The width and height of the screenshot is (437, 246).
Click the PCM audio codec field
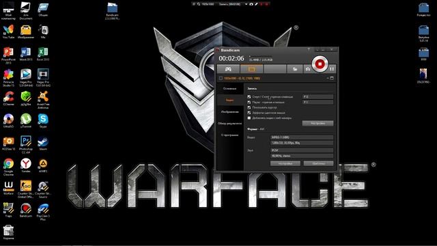click(x=302, y=150)
